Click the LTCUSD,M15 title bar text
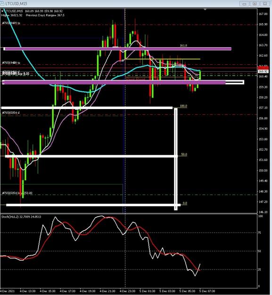Image resolution: width=272 pixels, height=295 pixels. pyautogui.click(x=16, y=4)
